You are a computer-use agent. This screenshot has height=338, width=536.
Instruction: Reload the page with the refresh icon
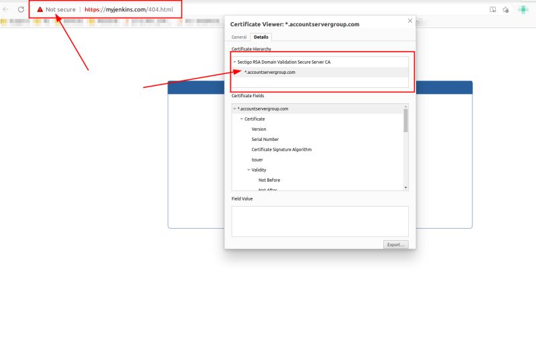(21, 9)
